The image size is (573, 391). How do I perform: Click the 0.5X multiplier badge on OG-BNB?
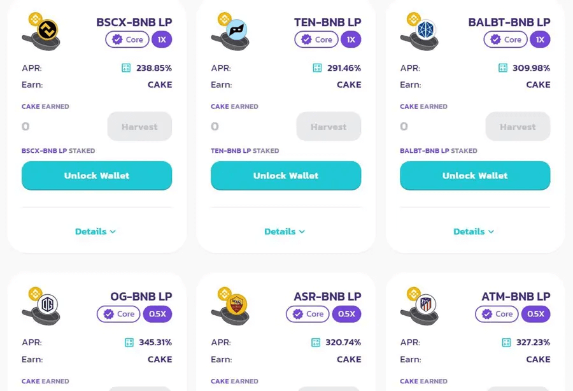tap(157, 314)
